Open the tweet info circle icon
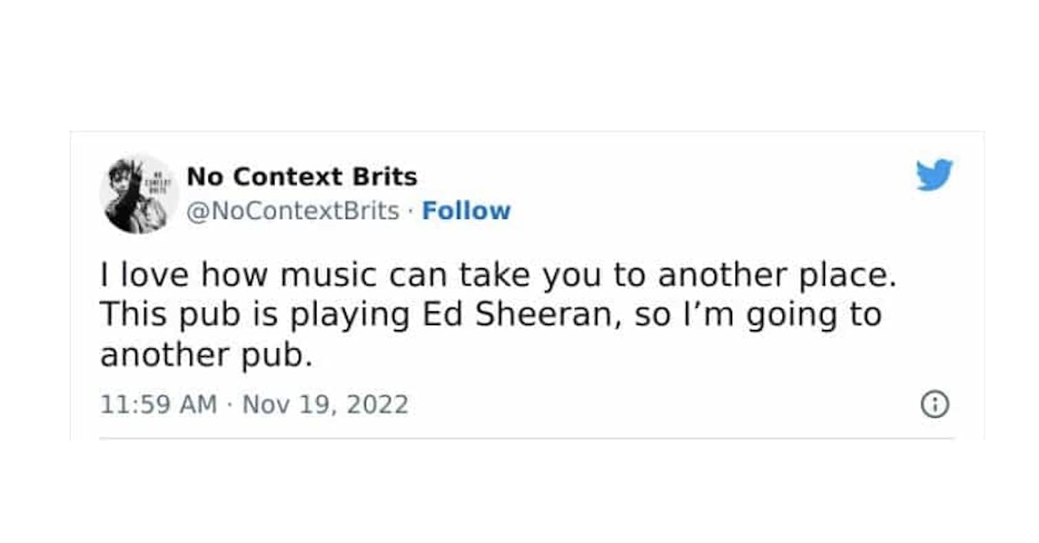The height and width of the screenshot is (543, 1039). pos(934,405)
